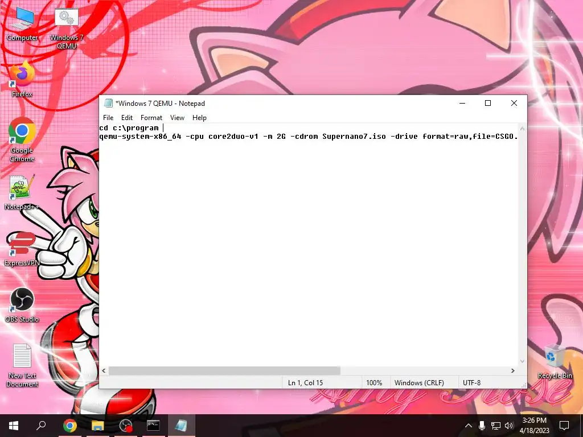The width and height of the screenshot is (583, 437).
Task: Click the horizontal scrollbar left arrow
Action: tap(104, 371)
